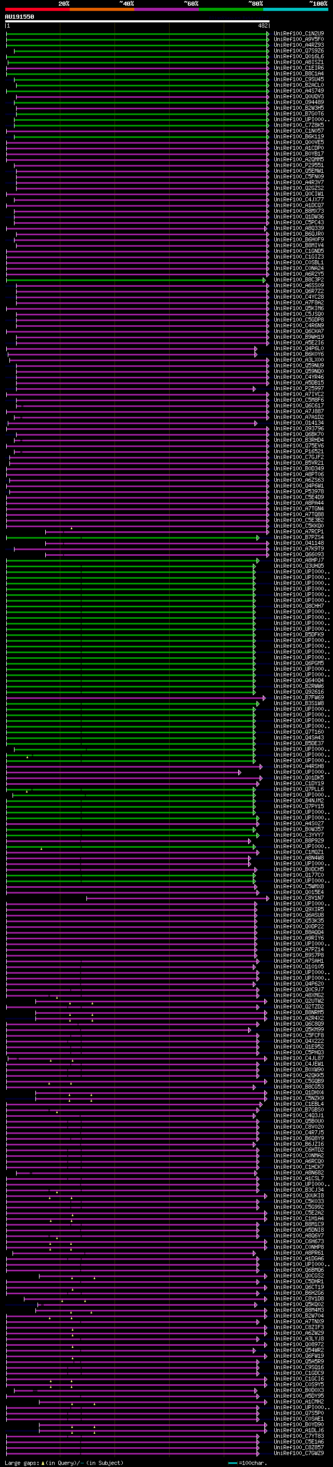Click the label UniRef100_B8C3P2
The image size is (333, 1467).
pyautogui.click(x=298, y=279)
